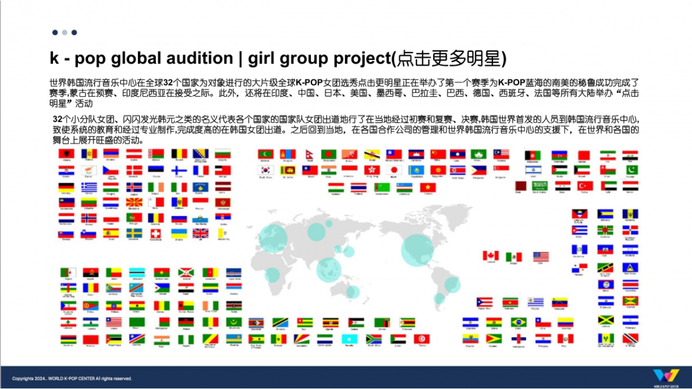Click the Cuba flag
The height and width of the screenshot is (389, 692).
[580, 230]
